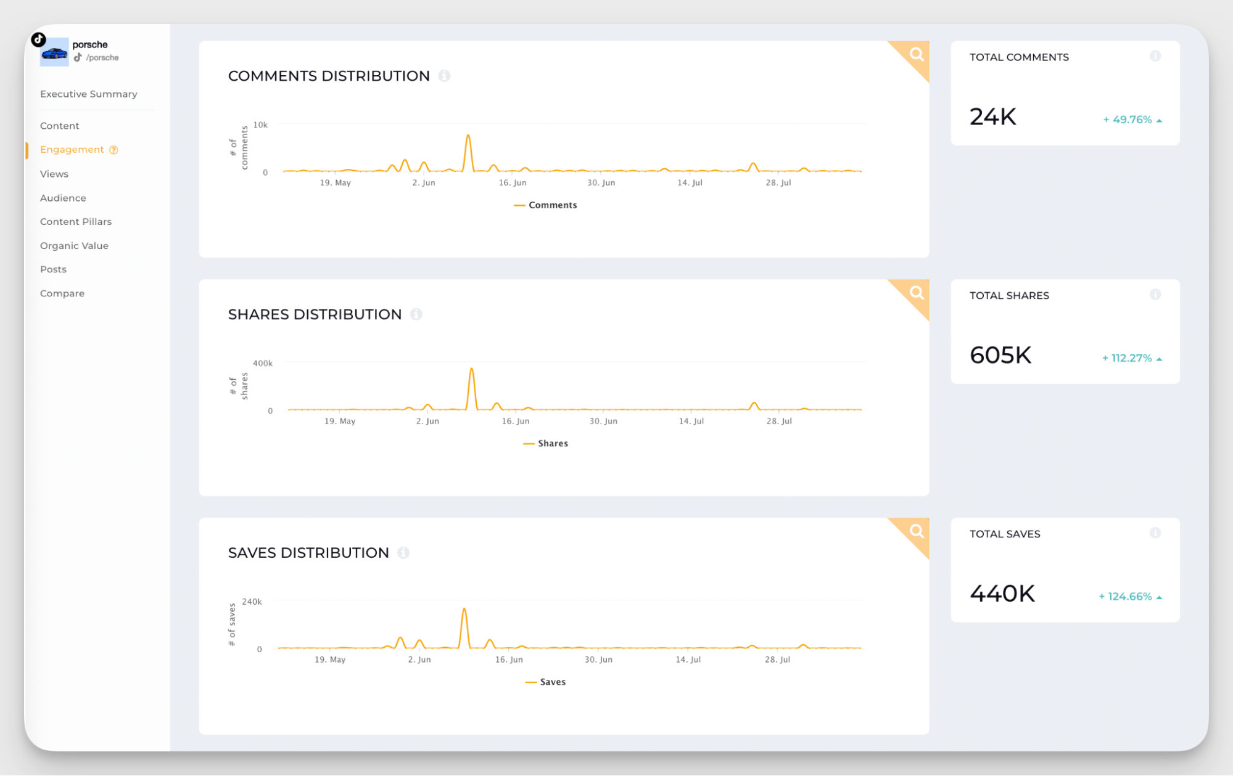This screenshot has width=1233, height=776.
Task: Toggle the Shares series in chart legend
Action: coord(546,444)
